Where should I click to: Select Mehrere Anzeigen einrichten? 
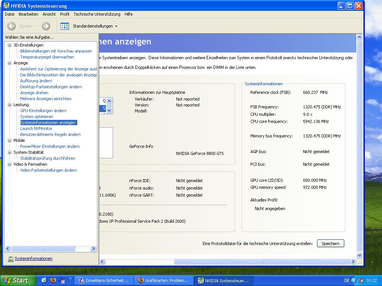[46, 99]
